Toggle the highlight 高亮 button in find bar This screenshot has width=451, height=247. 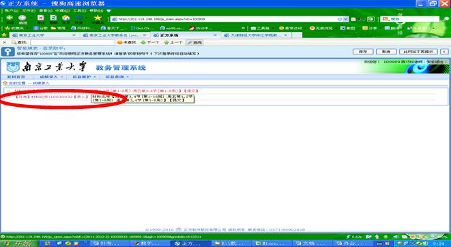coord(194,42)
